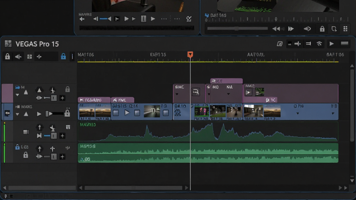Click the boxed play icon in the MAAME preview controls
The image size is (356, 200).
[x=117, y=19]
